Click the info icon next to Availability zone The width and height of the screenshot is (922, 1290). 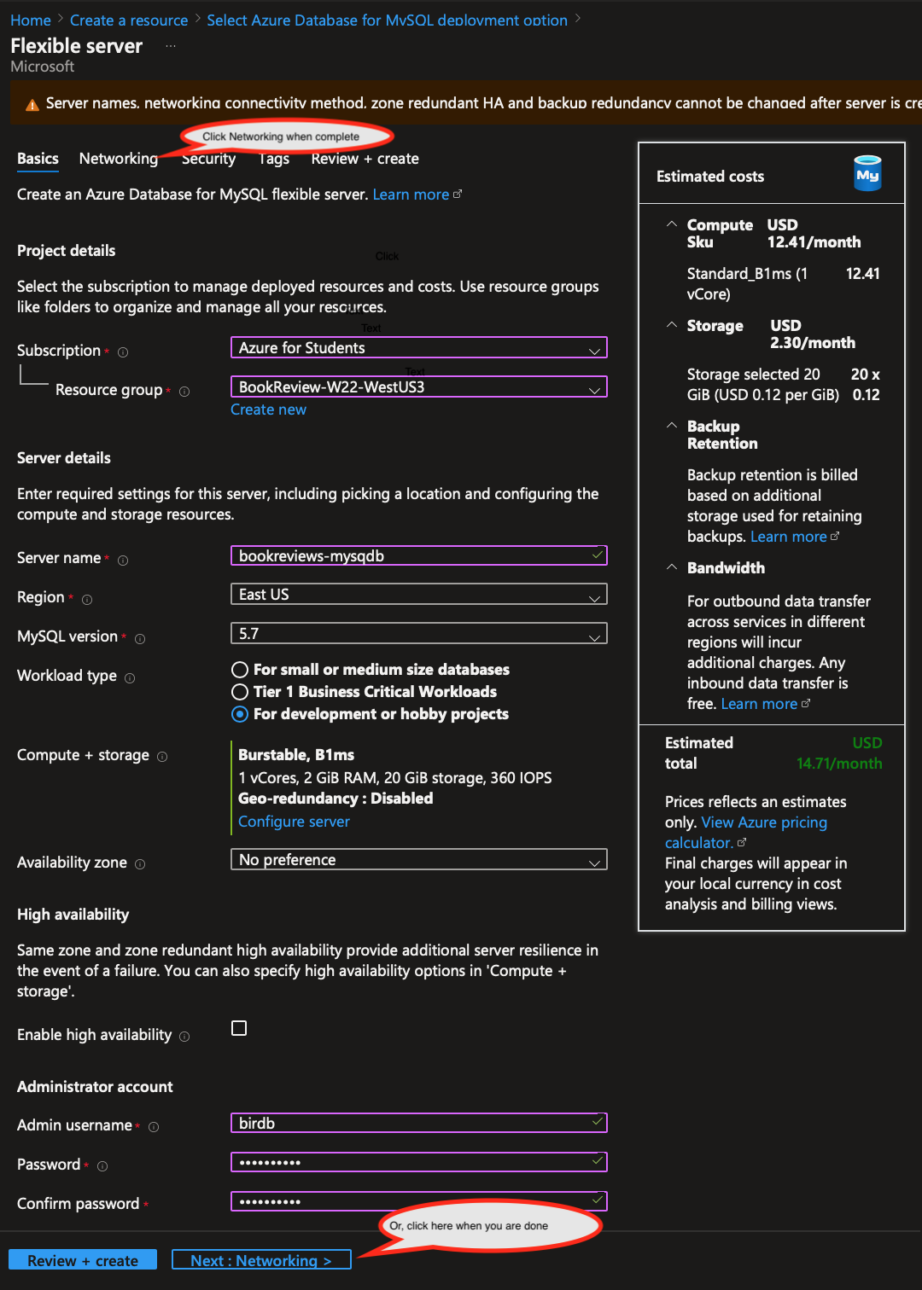coord(140,864)
